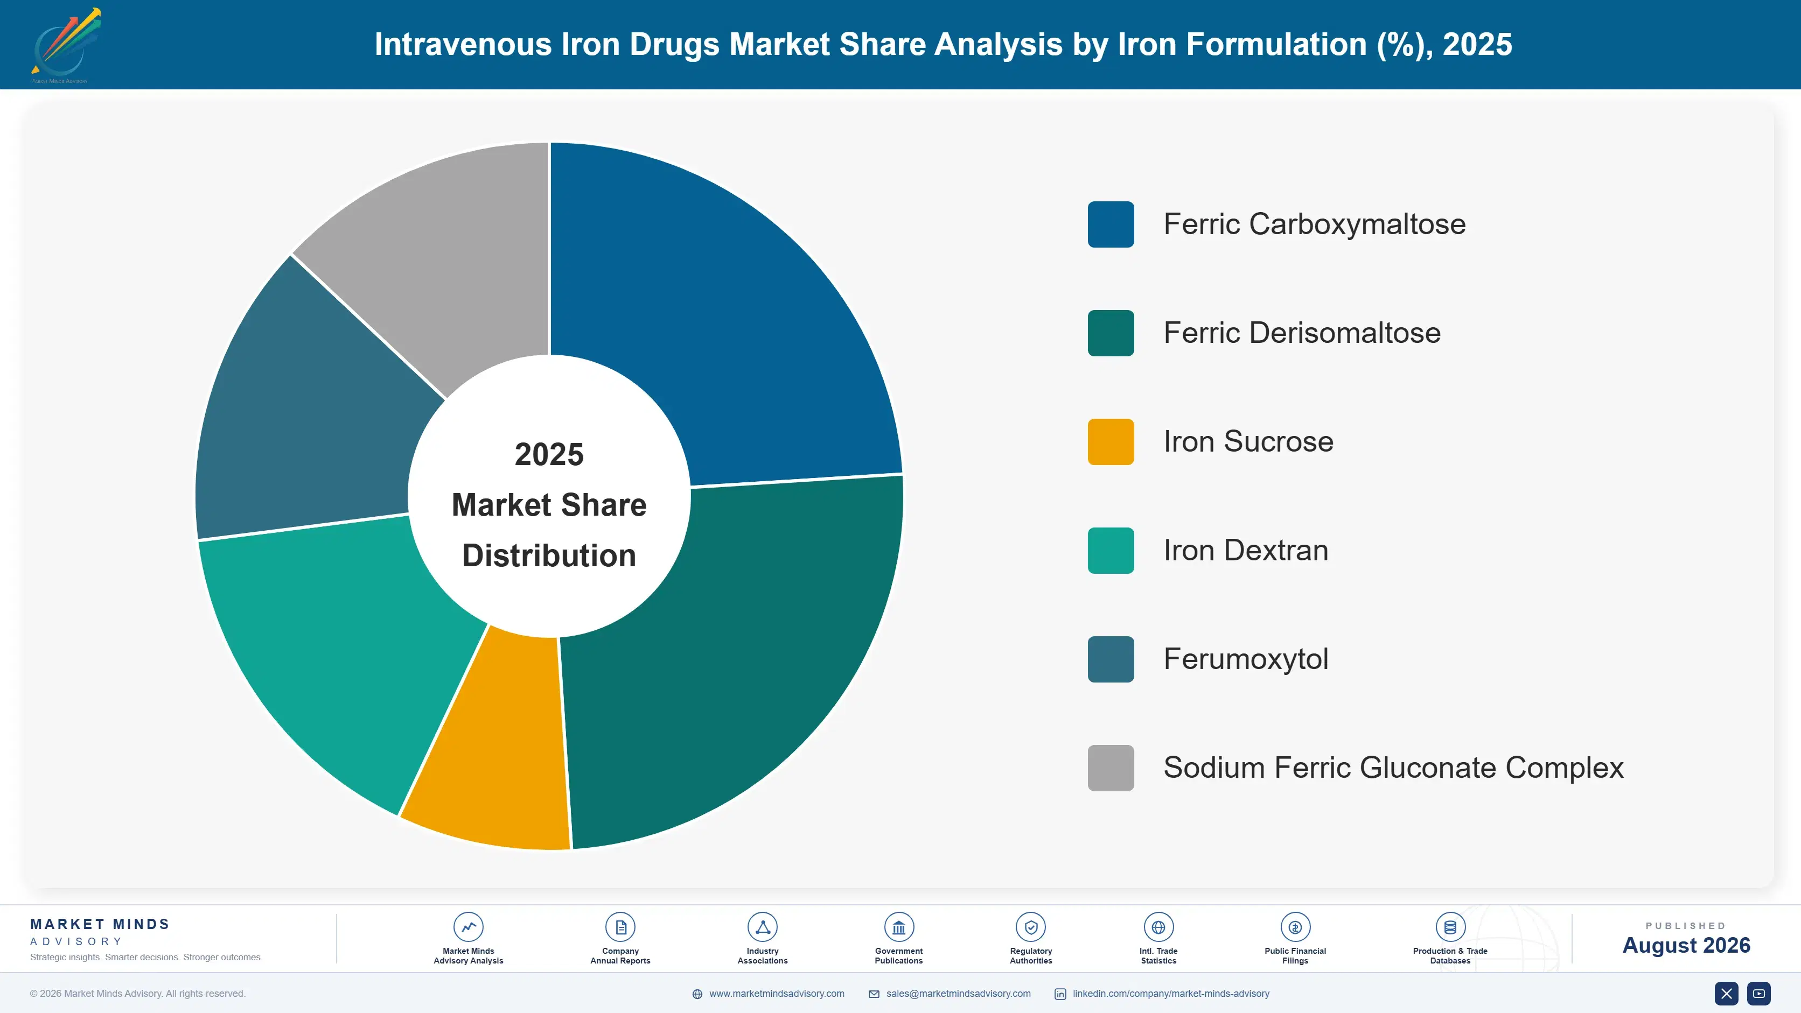Open www.marketmindsadvisory.com link
The height and width of the screenshot is (1013, 1801).
click(x=777, y=994)
